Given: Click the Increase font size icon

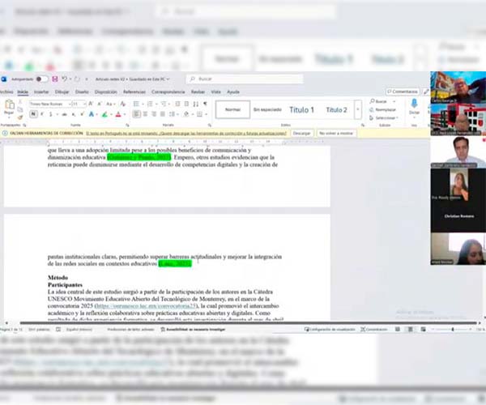Looking at the screenshot, I should click(x=91, y=104).
